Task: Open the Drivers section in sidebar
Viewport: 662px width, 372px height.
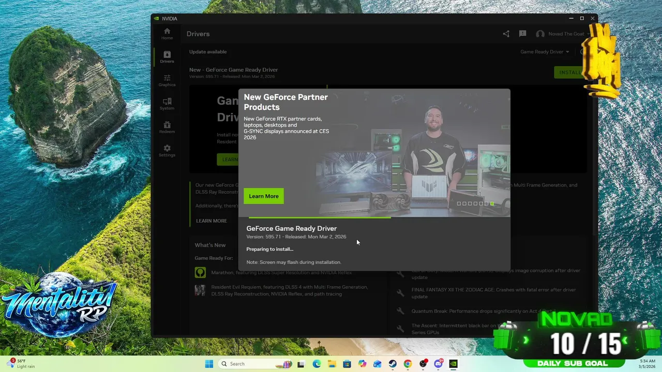Action: pos(167,57)
